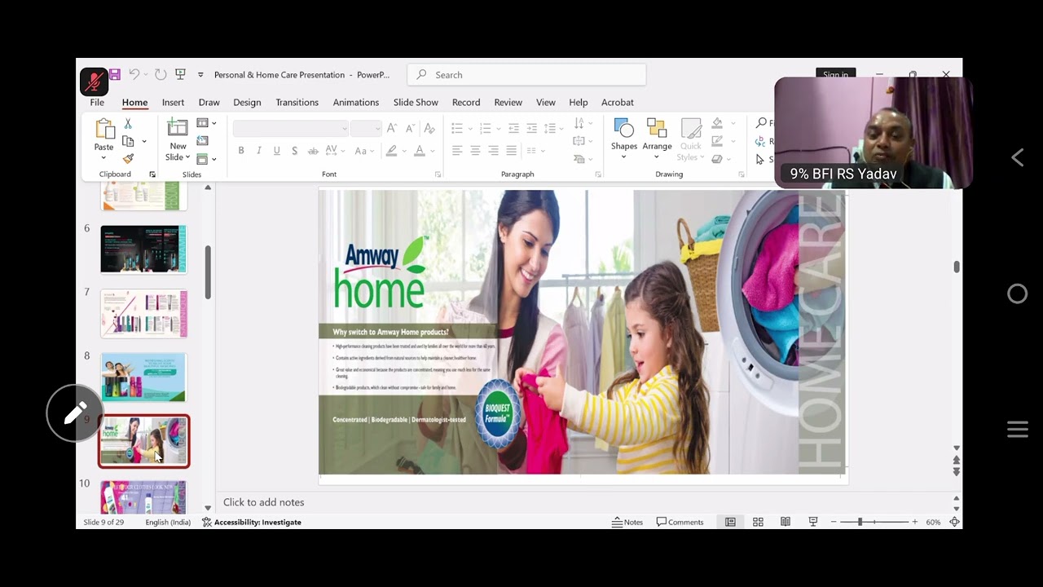The width and height of the screenshot is (1043, 587).
Task: Toggle bold formatting
Action: click(x=241, y=151)
